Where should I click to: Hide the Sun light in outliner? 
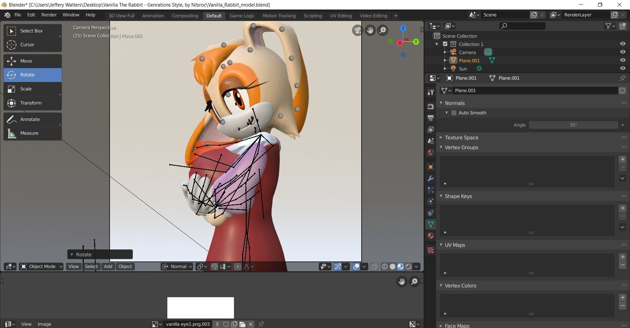[622, 68]
